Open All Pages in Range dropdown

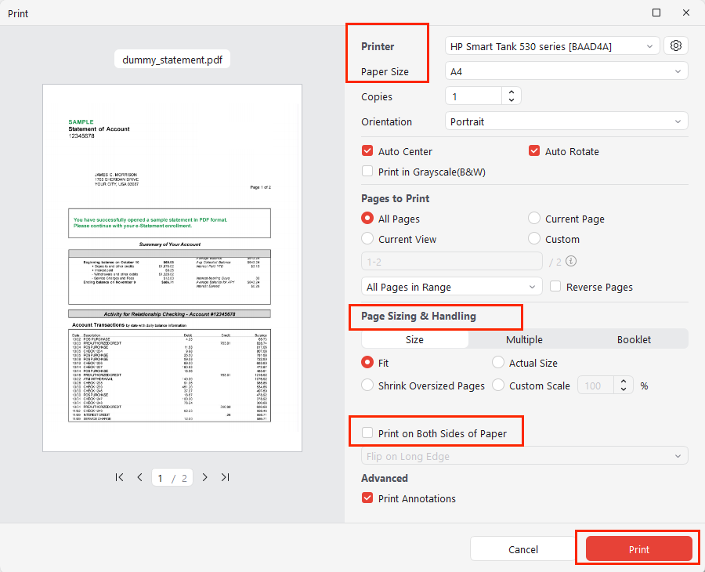coord(452,287)
